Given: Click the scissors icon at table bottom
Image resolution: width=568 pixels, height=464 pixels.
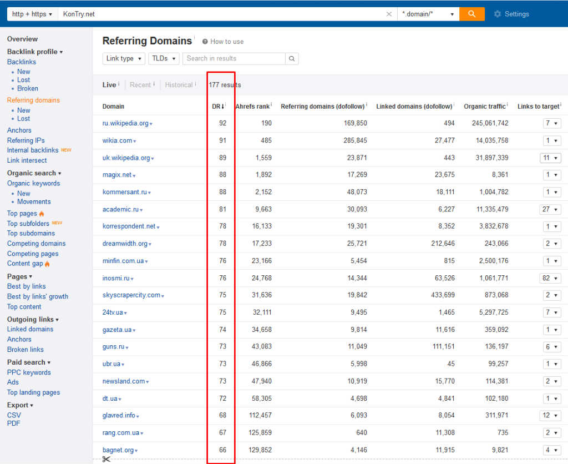Looking at the screenshot, I should [106, 458].
